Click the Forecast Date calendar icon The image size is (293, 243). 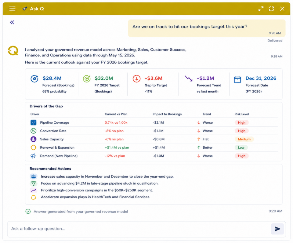(x=237, y=79)
